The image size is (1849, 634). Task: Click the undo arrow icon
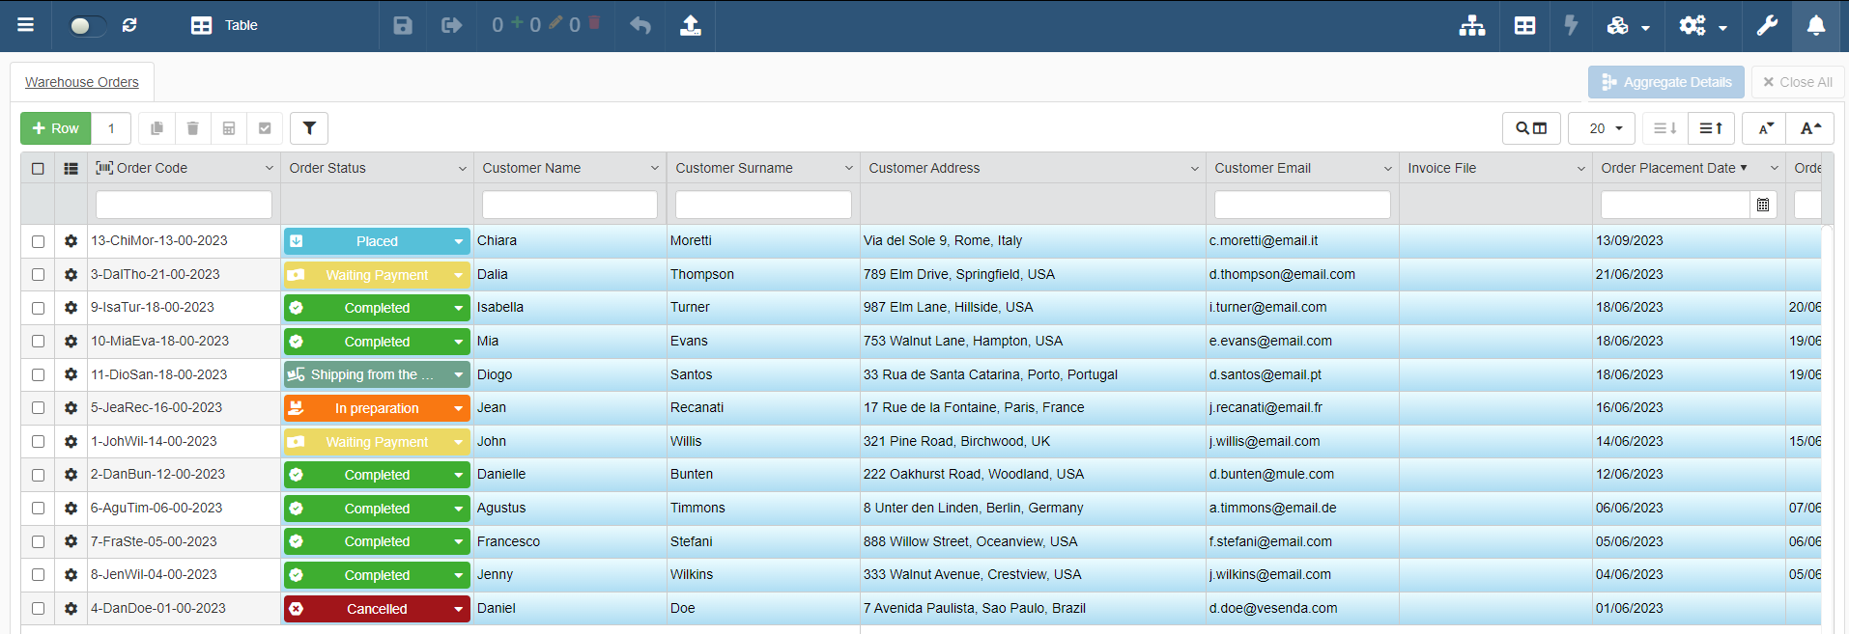tap(640, 26)
